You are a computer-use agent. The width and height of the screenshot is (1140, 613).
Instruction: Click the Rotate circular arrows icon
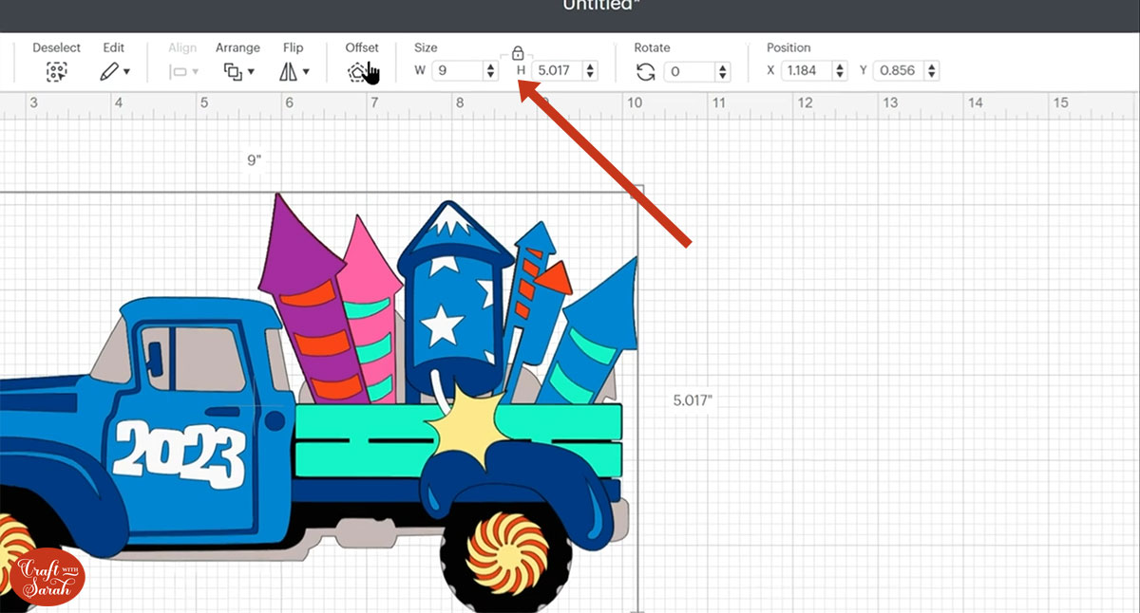pyautogui.click(x=646, y=71)
